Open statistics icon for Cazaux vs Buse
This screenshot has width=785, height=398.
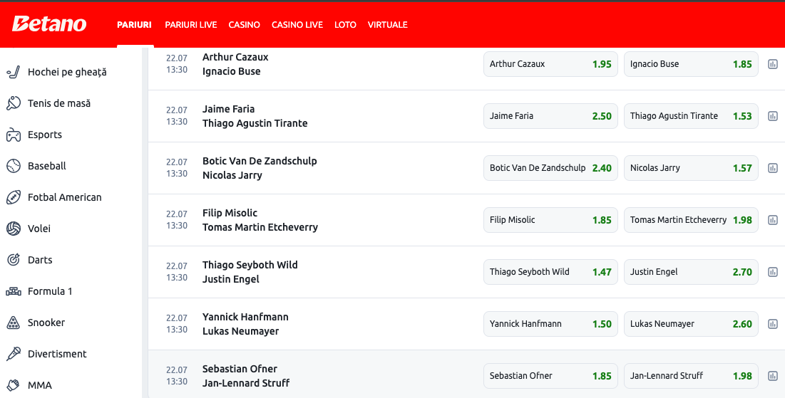[772, 64]
